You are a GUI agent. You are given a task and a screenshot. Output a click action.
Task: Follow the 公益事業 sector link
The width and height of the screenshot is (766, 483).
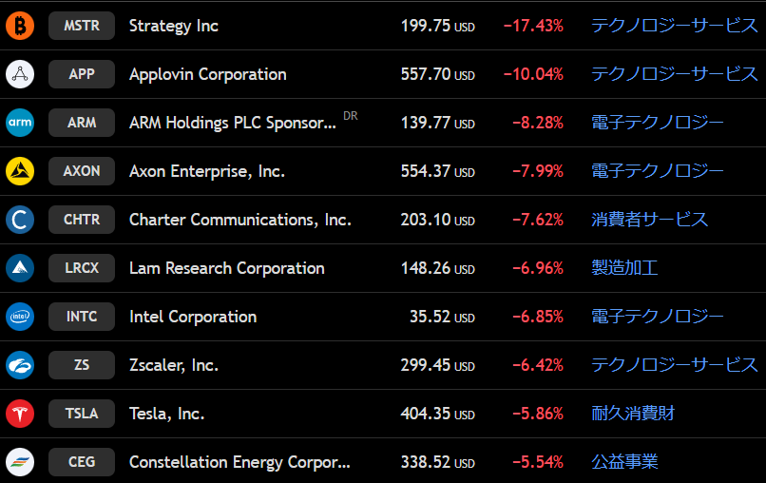tap(624, 462)
